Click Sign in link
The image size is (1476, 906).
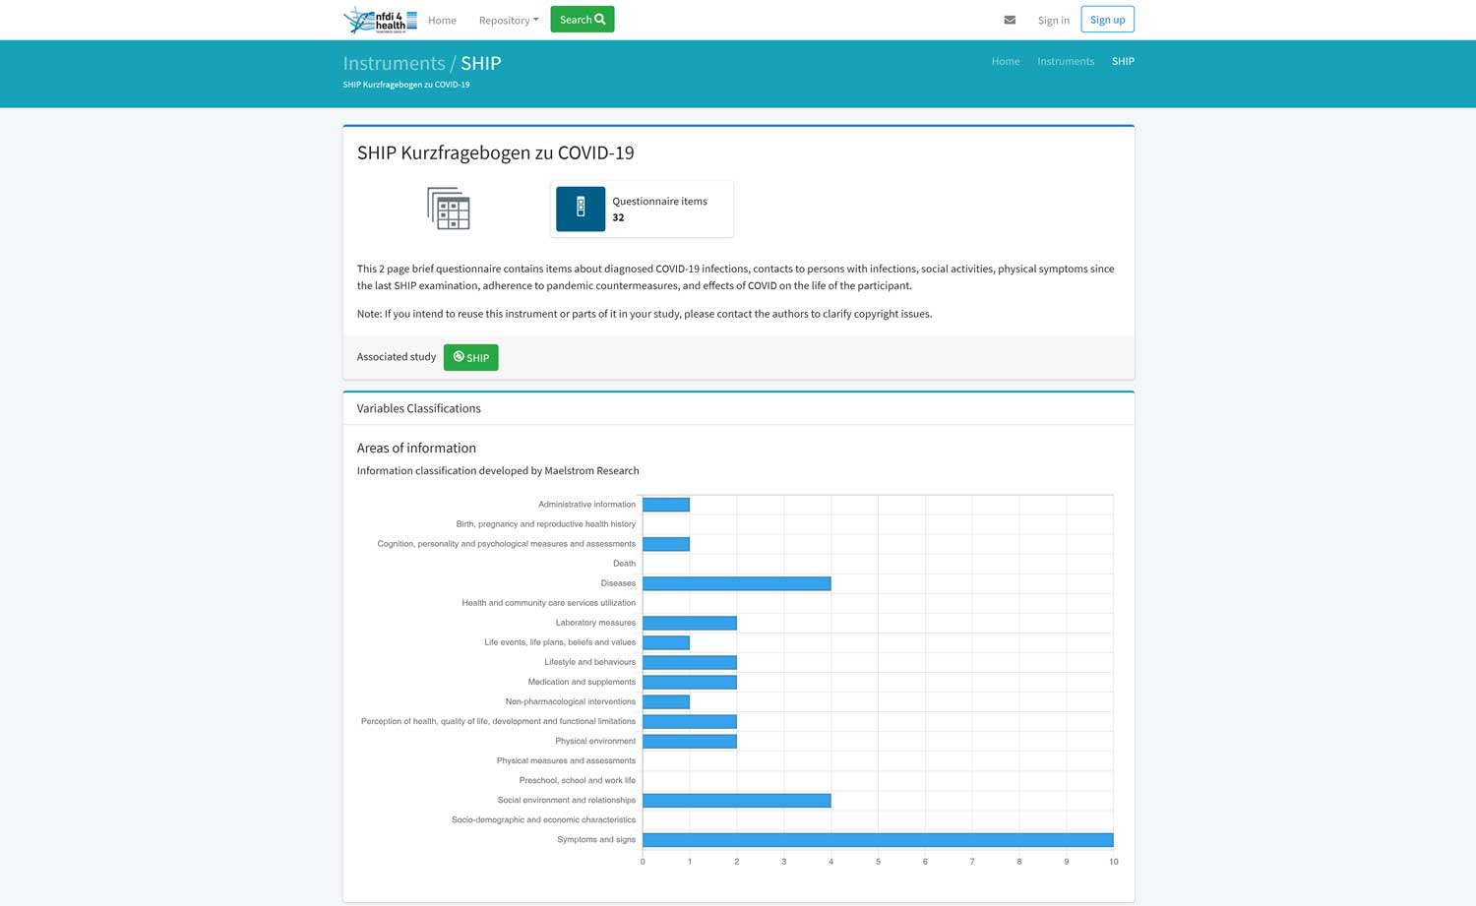pyautogui.click(x=1053, y=20)
